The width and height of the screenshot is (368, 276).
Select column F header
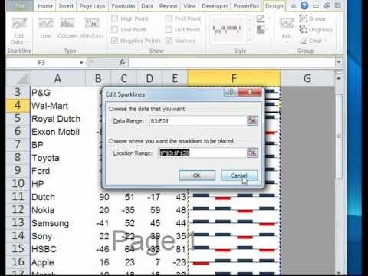point(234,78)
